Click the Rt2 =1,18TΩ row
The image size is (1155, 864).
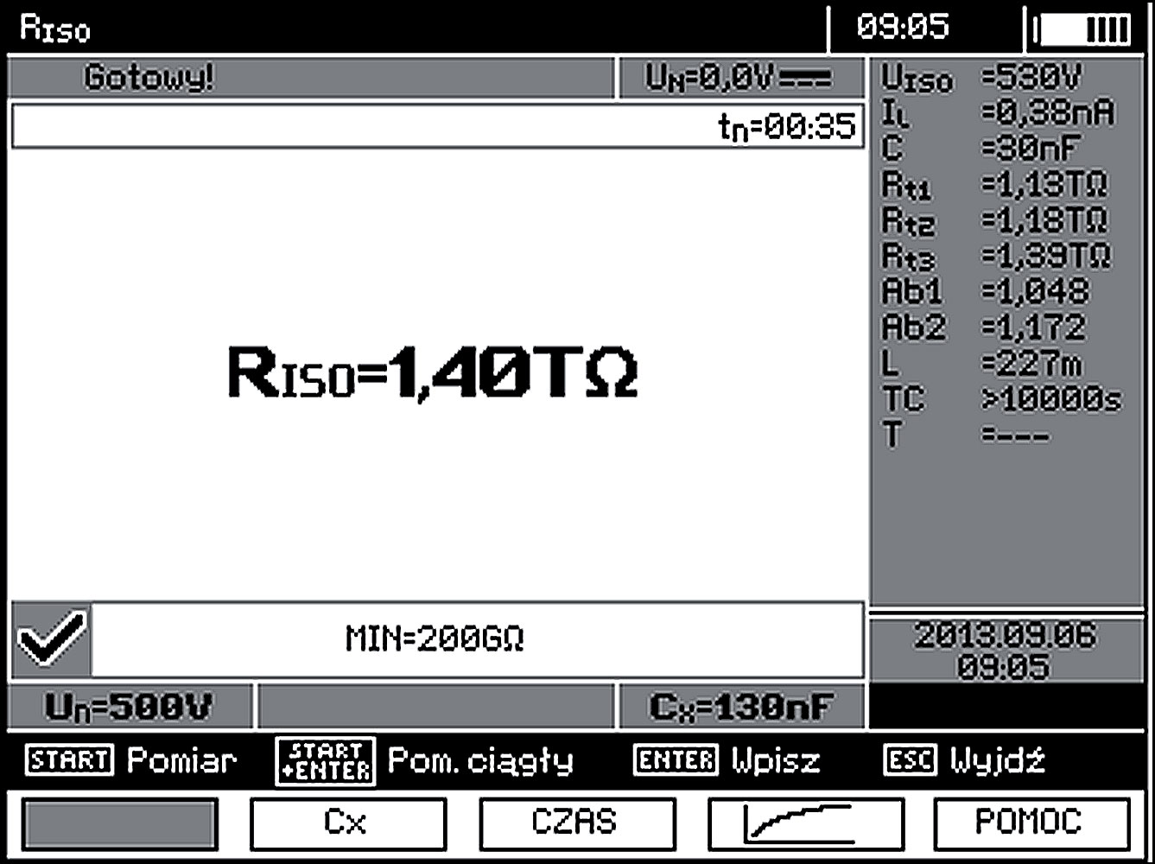(x=995, y=221)
